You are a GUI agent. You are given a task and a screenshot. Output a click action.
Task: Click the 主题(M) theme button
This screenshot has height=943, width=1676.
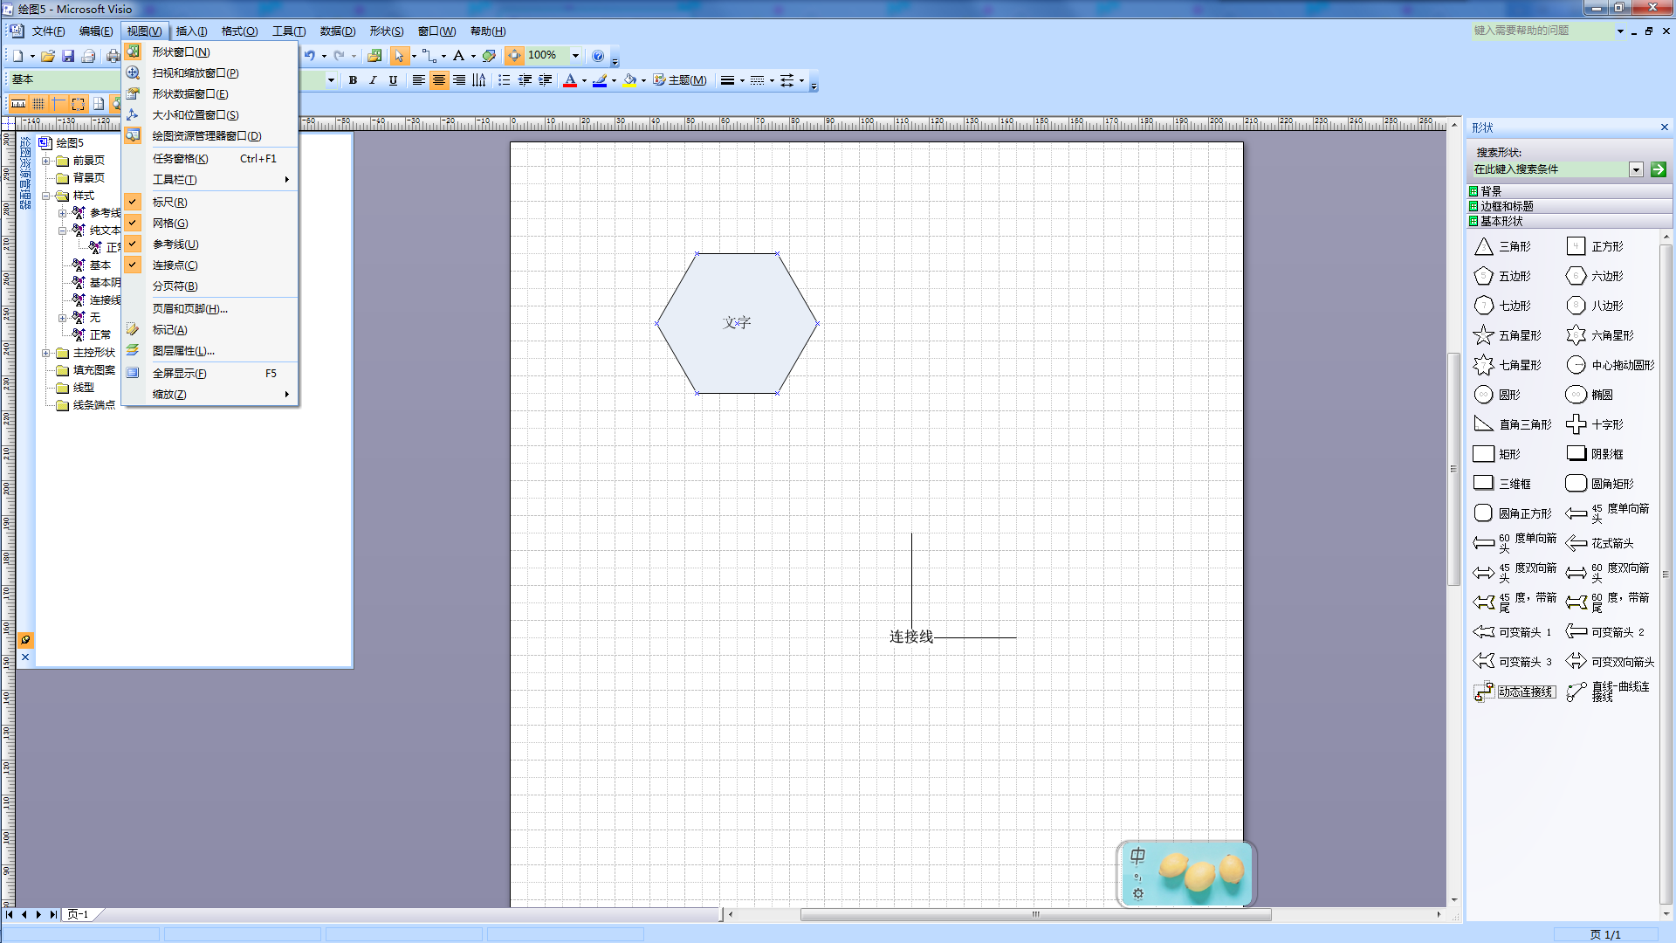(x=680, y=80)
